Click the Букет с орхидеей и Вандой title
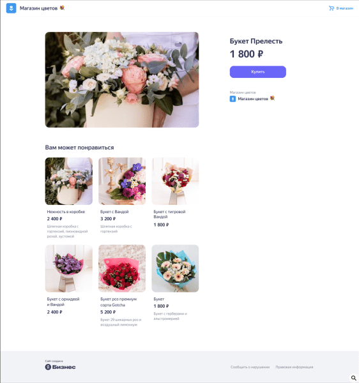The height and width of the screenshot is (383, 359). point(63,302)
